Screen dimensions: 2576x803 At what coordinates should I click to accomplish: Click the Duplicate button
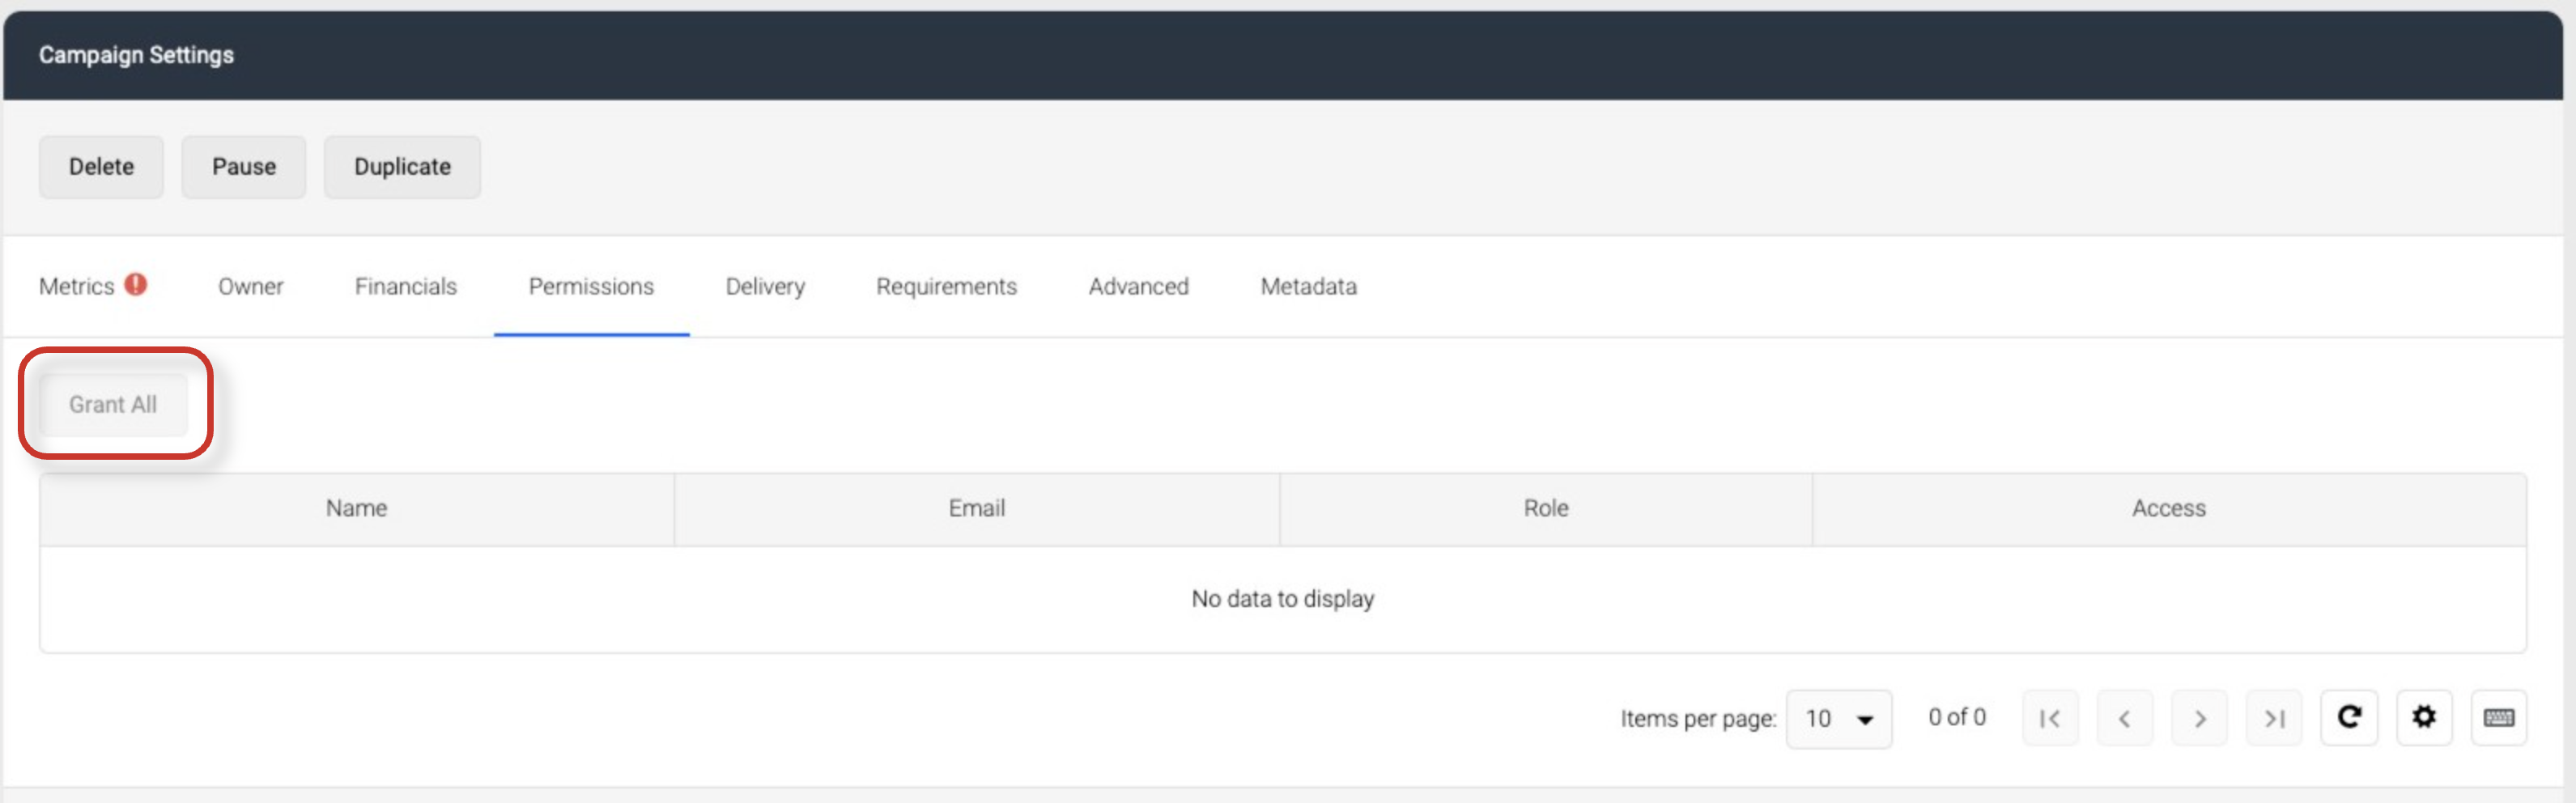click(402, 166)
